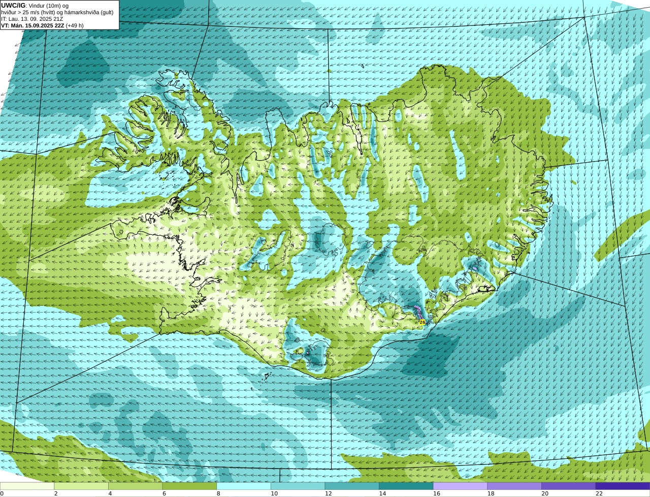Click the legend scale label '22'
This screenshot has width=650, height=497.
[599, 493]
